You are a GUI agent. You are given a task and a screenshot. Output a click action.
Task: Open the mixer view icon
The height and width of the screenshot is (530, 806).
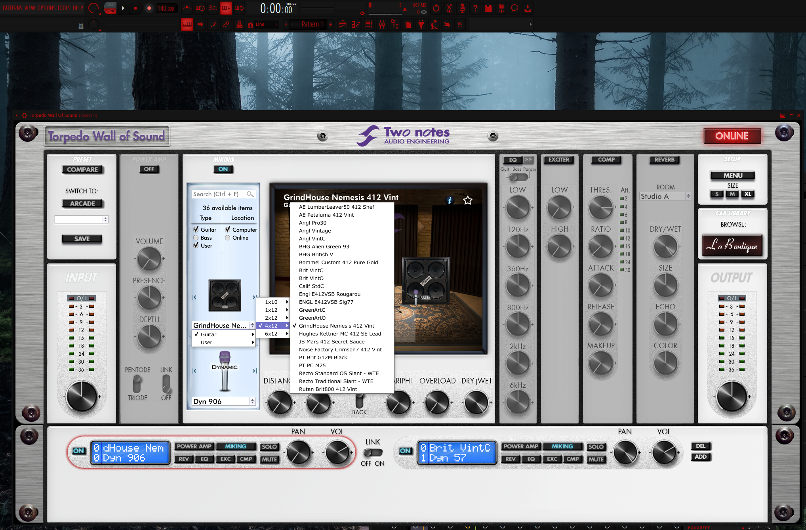(x=382, y=25)
